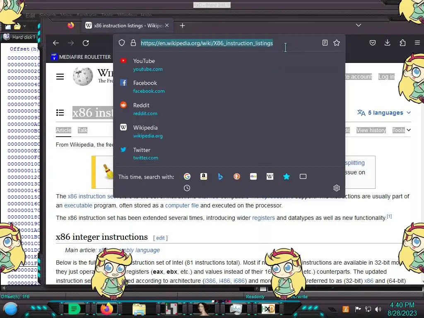The height and width of the screenshot is (318, 424).
Task: Bookmark this page with the star
Action: pos(337,43)
